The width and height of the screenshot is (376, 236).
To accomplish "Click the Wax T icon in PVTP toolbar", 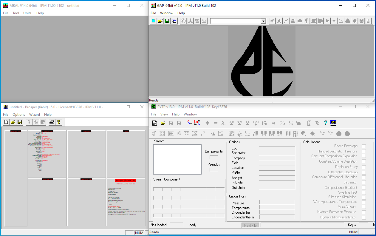I will pyautogui.click(x=323, y=134).
